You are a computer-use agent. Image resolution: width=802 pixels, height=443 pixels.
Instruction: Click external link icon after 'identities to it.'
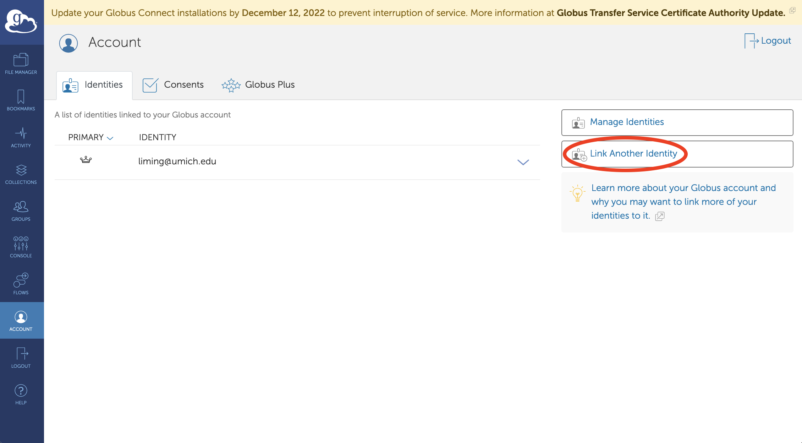point(660,216)
